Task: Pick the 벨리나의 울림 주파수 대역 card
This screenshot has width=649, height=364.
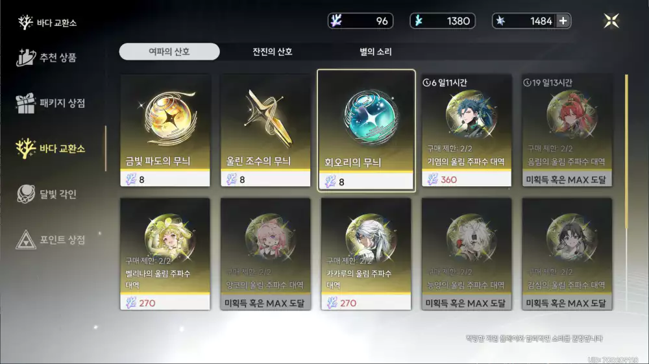Action: 165,254
